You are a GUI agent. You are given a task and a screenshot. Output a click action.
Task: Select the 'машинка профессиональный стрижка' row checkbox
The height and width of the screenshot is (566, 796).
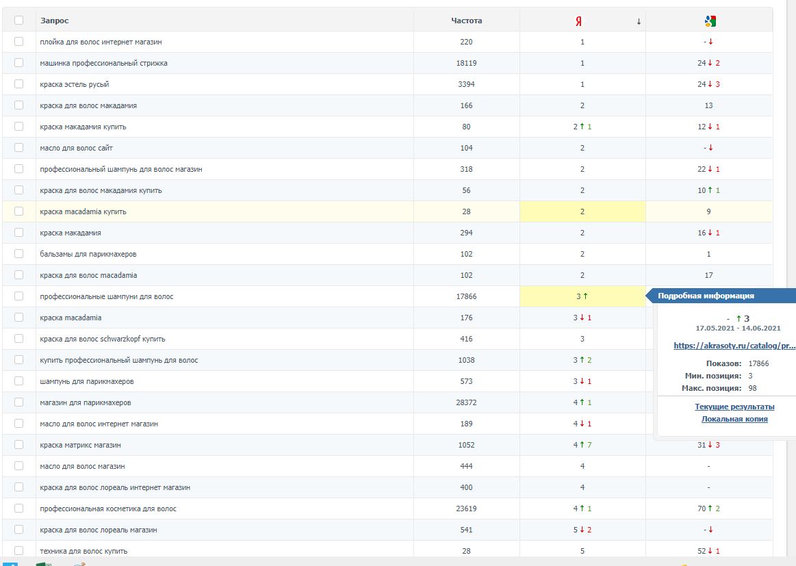tap(18, 63)
